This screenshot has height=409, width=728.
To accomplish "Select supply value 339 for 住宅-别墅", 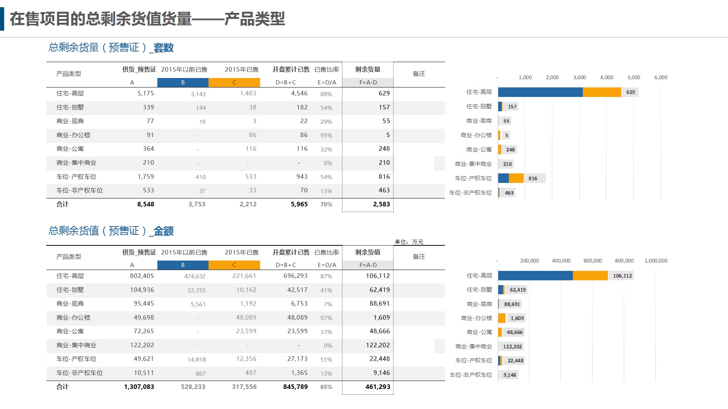I will [x=149, y=107].
